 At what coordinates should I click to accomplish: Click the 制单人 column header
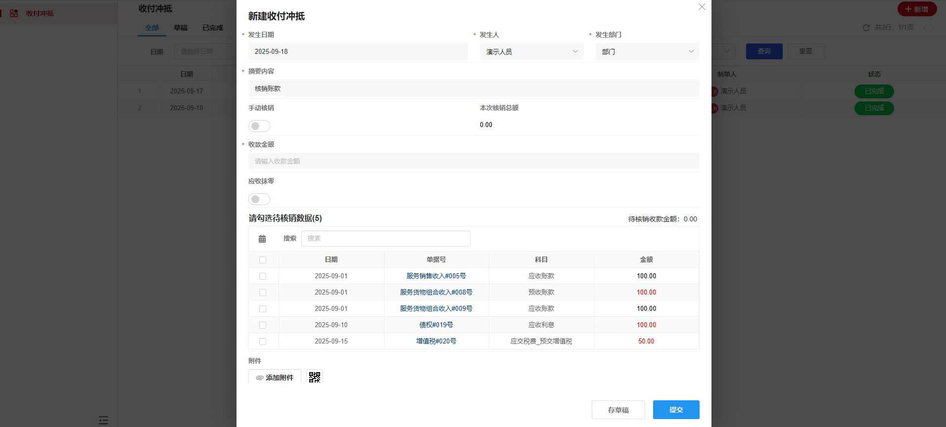pyautogui.click(x=726, y=74)
